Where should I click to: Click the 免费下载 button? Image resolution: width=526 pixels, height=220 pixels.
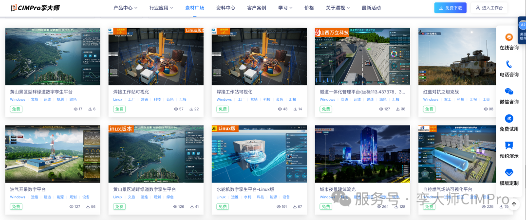click(450, 8)
